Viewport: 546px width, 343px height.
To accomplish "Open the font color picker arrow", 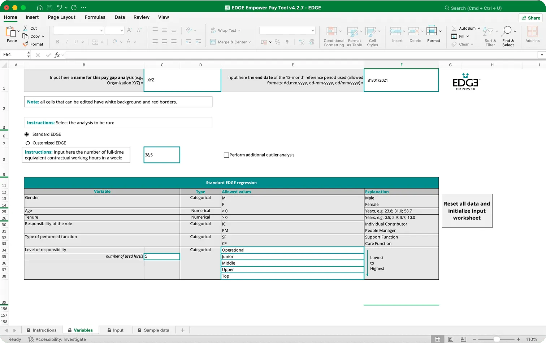I will pos(135,42).
